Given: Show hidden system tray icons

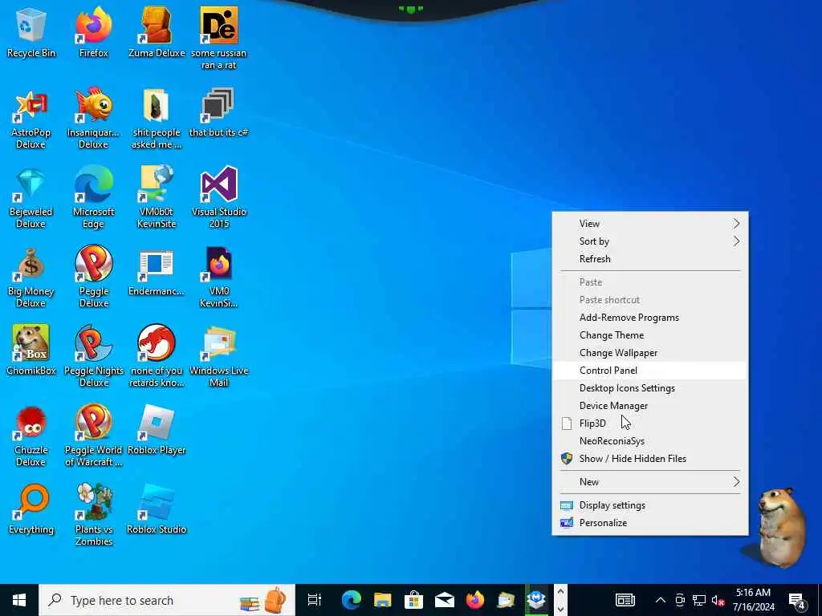Looking at the screenshot, I should (x=661, y=600).
